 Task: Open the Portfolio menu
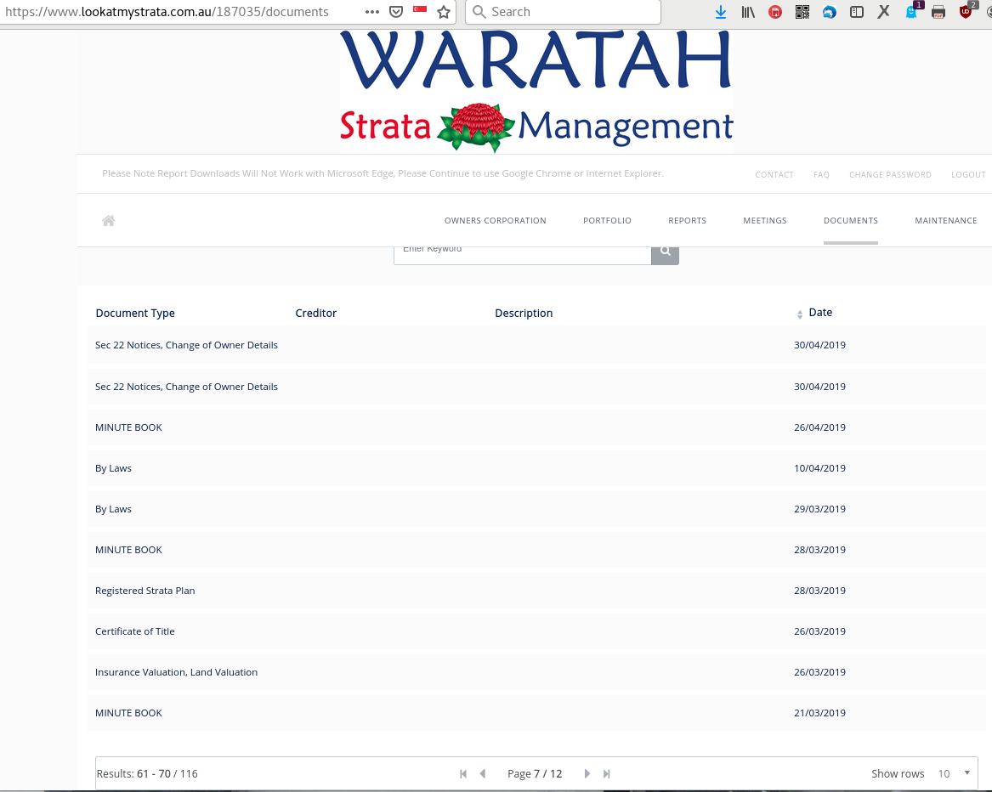point(607,221)
